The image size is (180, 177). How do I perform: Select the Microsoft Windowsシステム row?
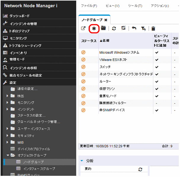click(128, 53)
